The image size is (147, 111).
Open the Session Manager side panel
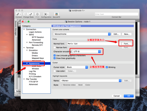coord(16,28)
